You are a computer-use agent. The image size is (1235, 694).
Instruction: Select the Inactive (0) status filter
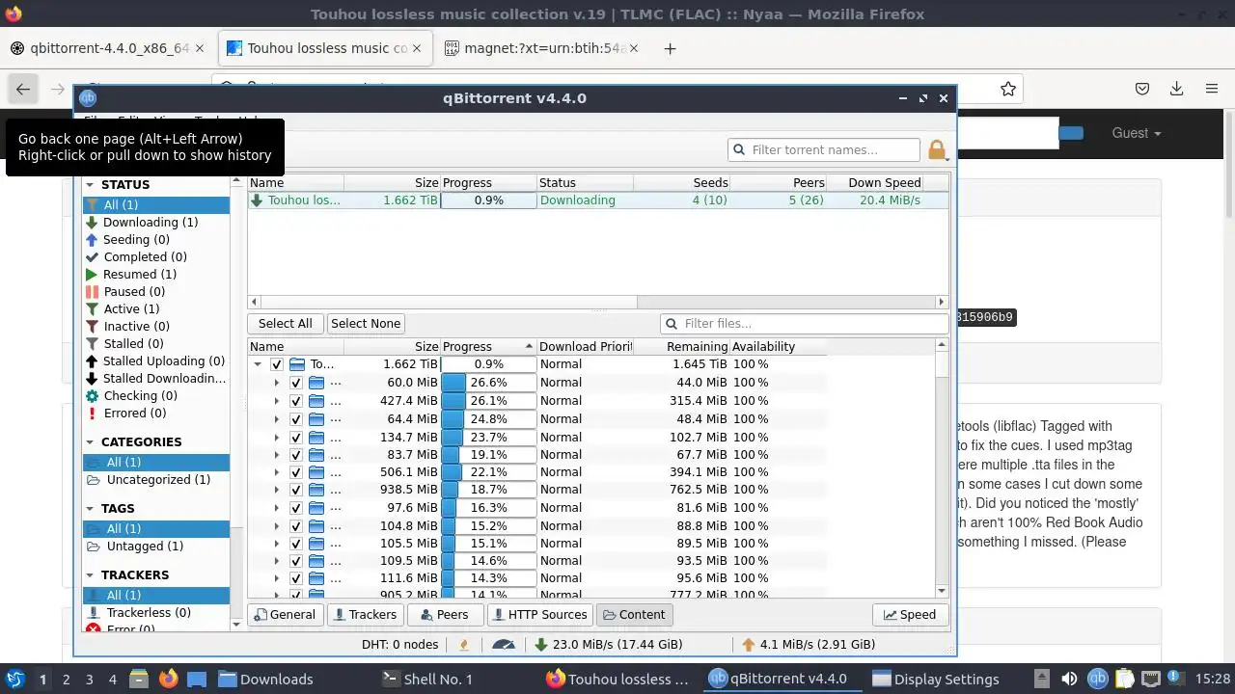tap(156, 326)
